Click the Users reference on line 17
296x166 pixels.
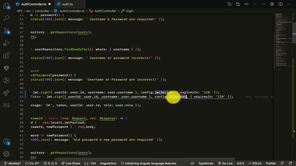83,32
